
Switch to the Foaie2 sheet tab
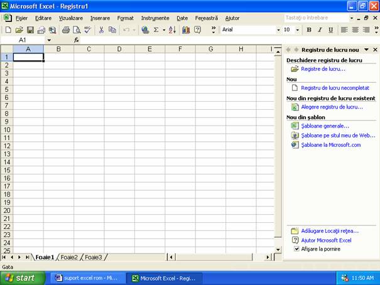tap(69, 257)
